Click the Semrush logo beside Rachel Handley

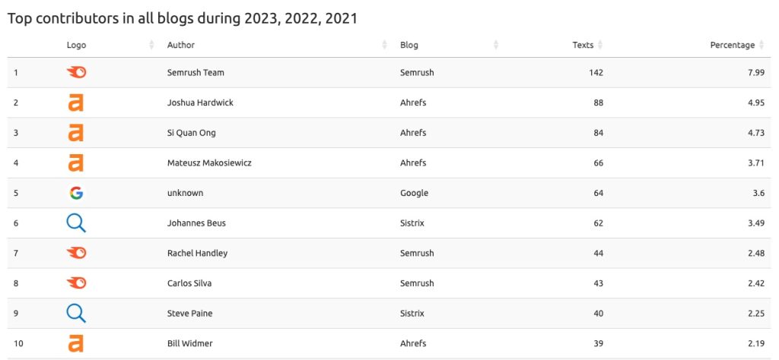click(76, 253)
